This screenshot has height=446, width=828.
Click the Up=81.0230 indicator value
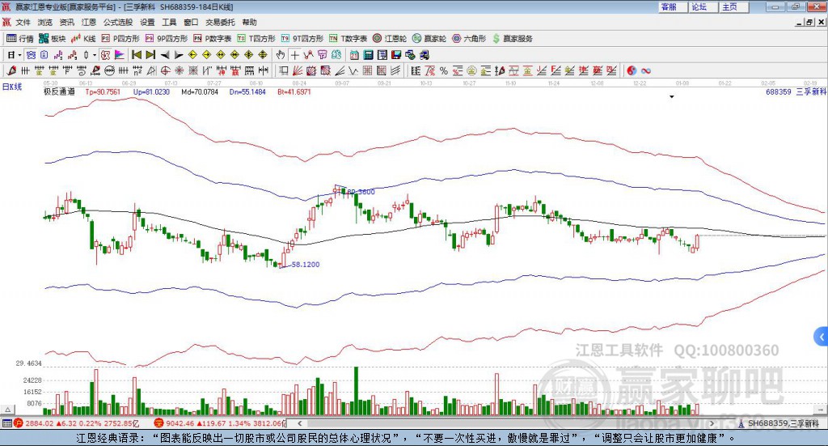[151, 91]
